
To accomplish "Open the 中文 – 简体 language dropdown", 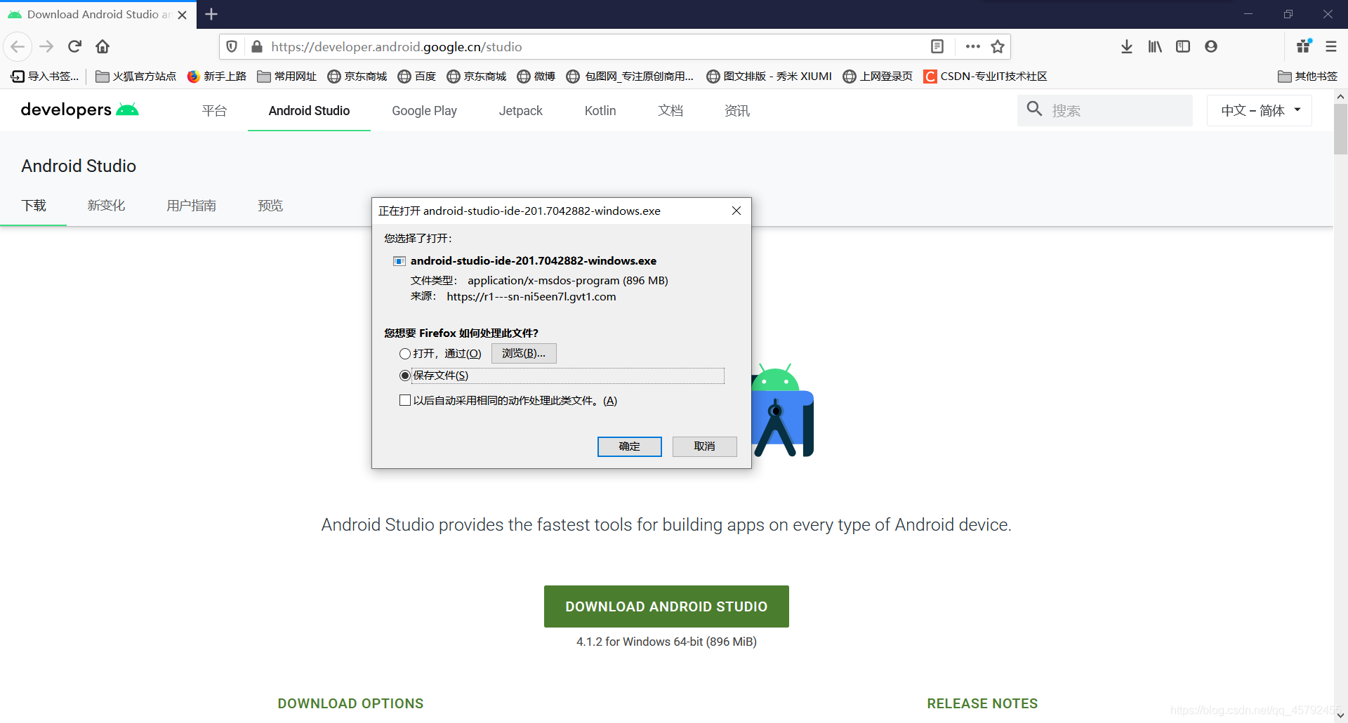I will [1260, 110].
